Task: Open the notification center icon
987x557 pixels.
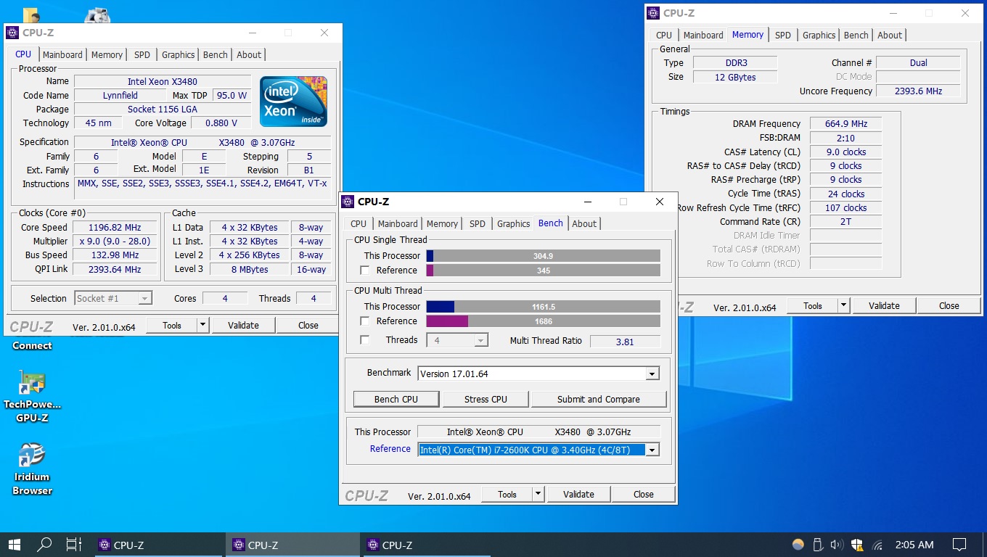Action: [959, 545]
